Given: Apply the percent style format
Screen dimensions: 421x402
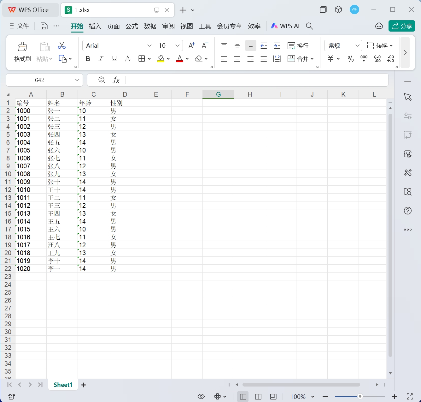Looking at the screenshot, I should pos(350,59).
